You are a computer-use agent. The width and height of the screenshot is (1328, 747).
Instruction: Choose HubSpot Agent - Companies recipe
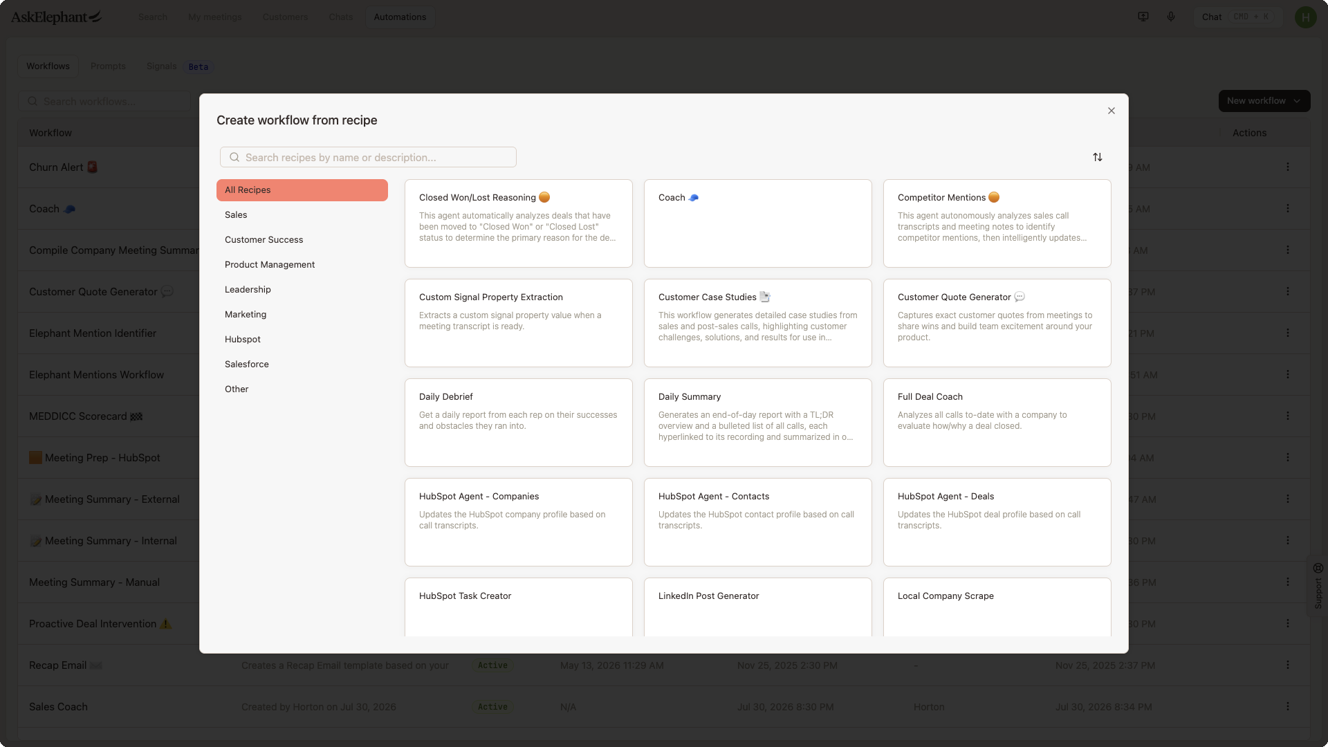pyautogui.click(x=519, y=522)
